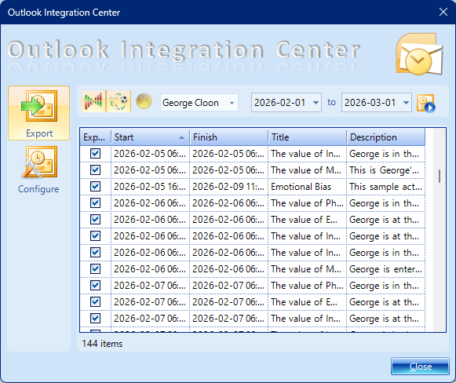Uncheck export for The value of In... 02-05 row
This screenshot has width=456, height=383.
(95, 153)
